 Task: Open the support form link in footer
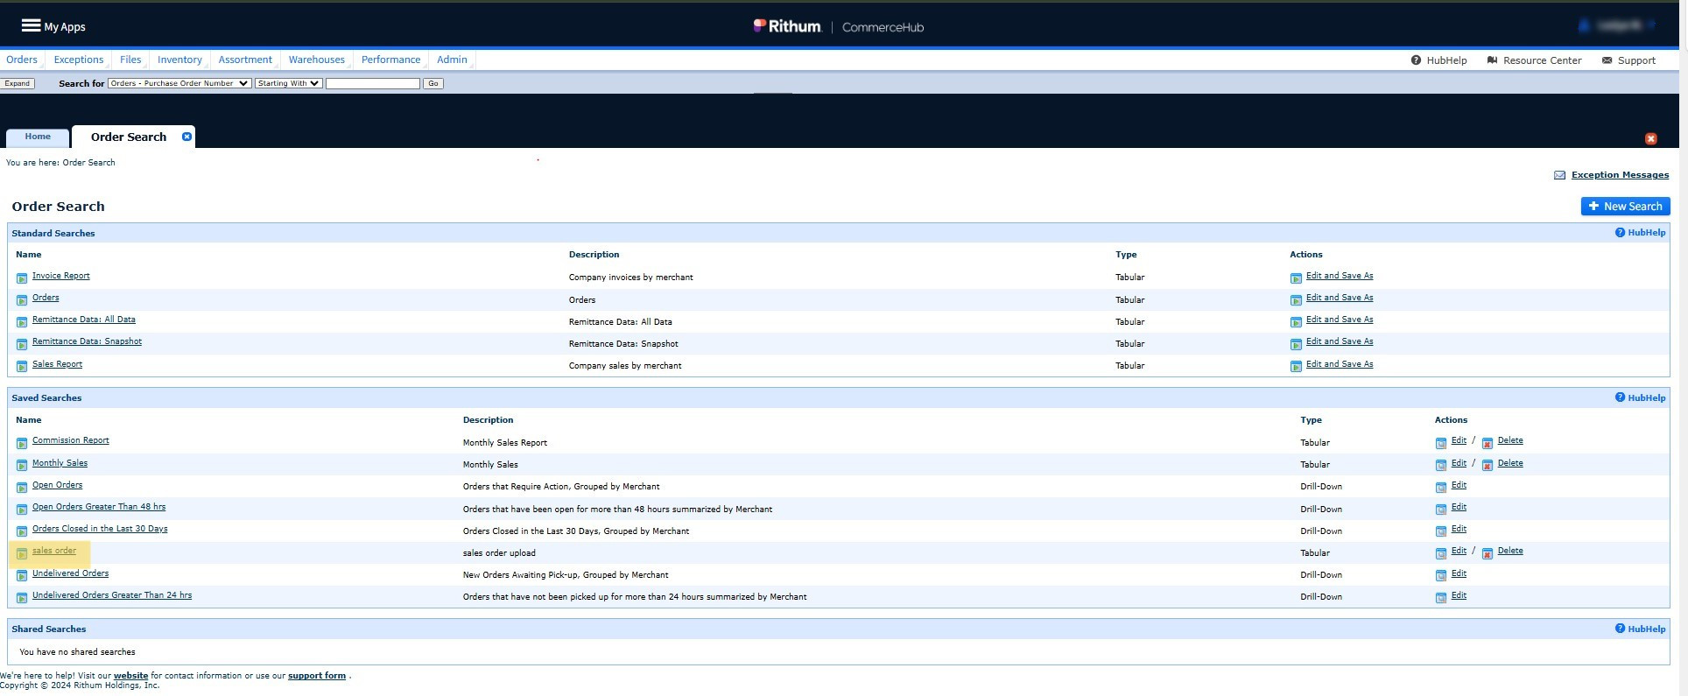coord(317,676)
